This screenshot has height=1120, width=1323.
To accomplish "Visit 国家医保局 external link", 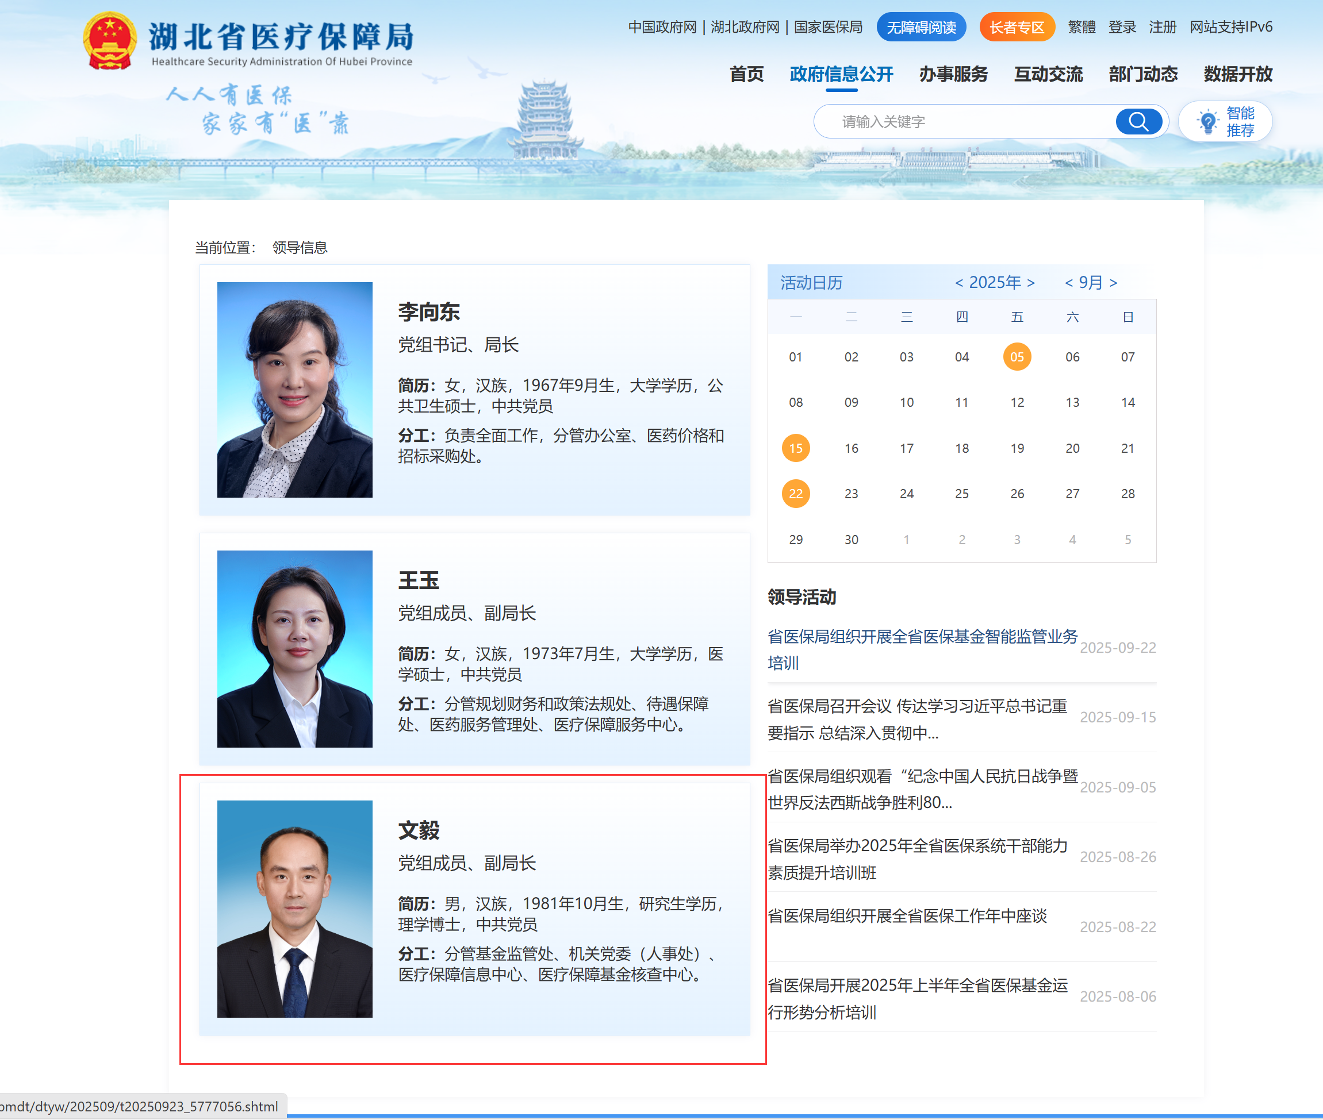I will pos(829,28).
